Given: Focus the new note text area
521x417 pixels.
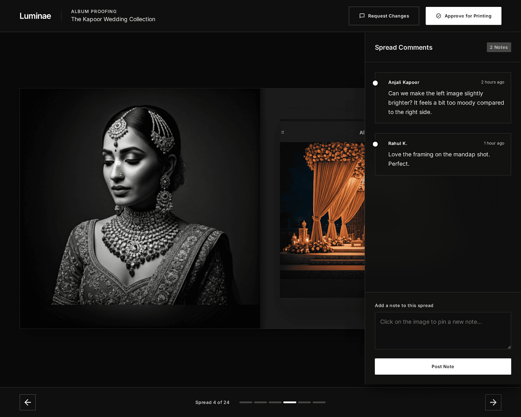Looking at the screenshot, I should click(443, 331).
